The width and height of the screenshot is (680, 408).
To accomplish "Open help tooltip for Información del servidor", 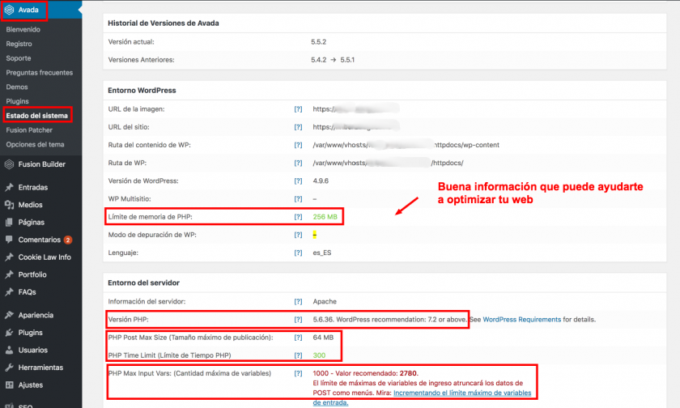I will point(298,301).
